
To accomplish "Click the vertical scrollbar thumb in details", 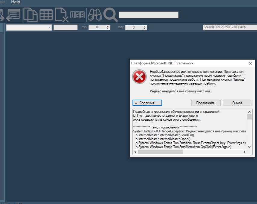I will tap(249, 117).
